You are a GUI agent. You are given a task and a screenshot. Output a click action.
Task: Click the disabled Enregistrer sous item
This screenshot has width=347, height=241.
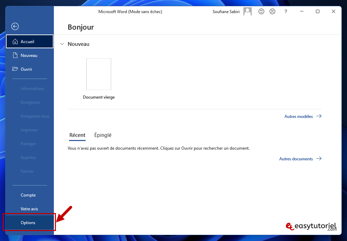(35, 116)
